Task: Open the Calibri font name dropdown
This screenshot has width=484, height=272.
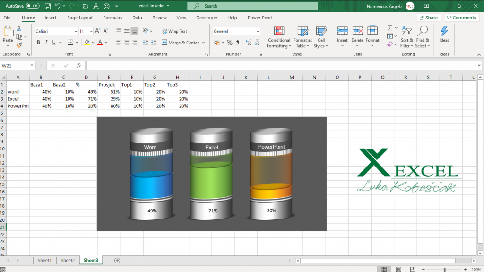Action: [x=76, y=32]
